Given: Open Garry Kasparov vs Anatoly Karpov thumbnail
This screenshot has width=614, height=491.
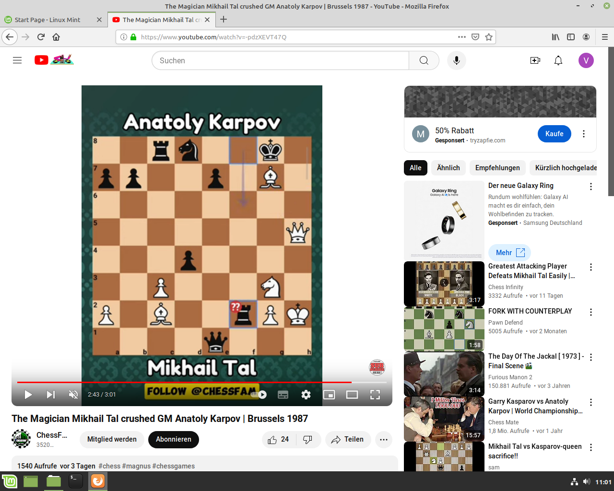Looking at the screenshot, I should click(x=444, y=419).
